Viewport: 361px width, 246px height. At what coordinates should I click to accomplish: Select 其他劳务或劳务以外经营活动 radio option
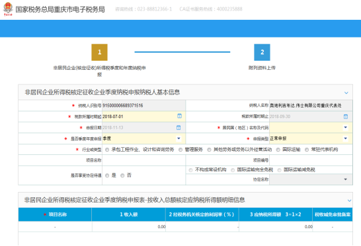209,150
